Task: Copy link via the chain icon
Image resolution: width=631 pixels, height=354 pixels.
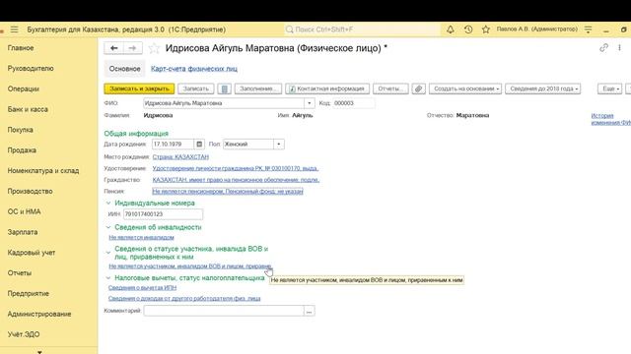Action: (x=603, y=48)
